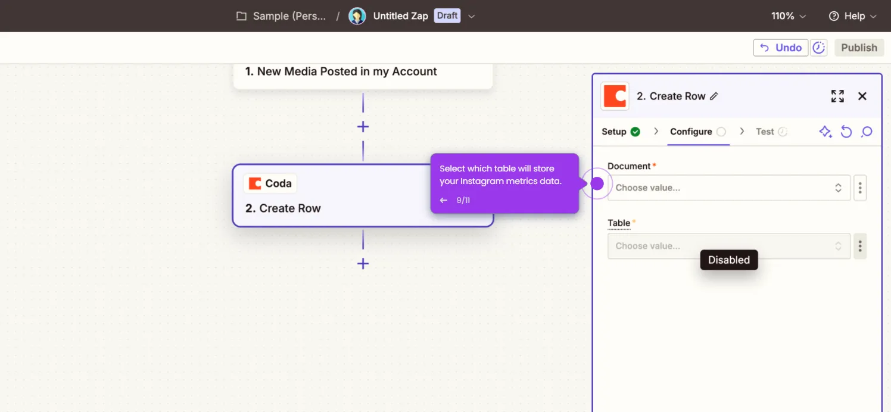Click the Help question mark icon
Viewport: 891px width, 412px height.
834,16
